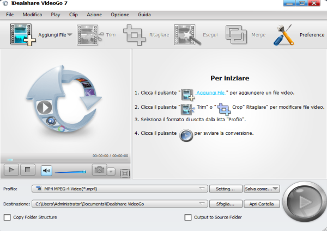
Task: Start conversion with the large round button
Action: coord(304,202)
